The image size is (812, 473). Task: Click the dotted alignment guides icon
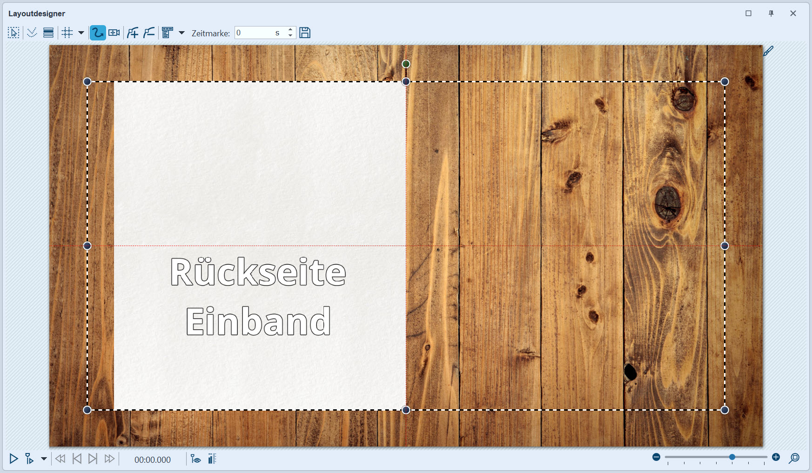(x=32, y=33)
